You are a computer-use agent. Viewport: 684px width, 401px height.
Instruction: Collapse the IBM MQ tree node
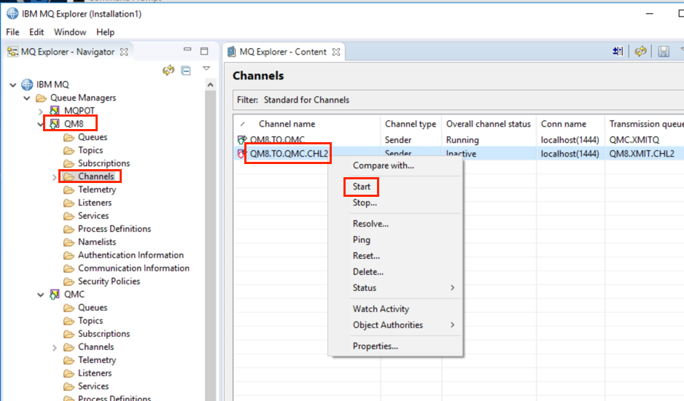point(13,85)
